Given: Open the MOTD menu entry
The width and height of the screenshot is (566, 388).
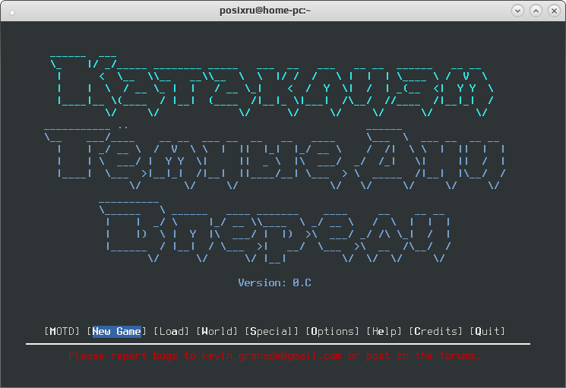Looking at the screenshot, I should pos(62,331).
